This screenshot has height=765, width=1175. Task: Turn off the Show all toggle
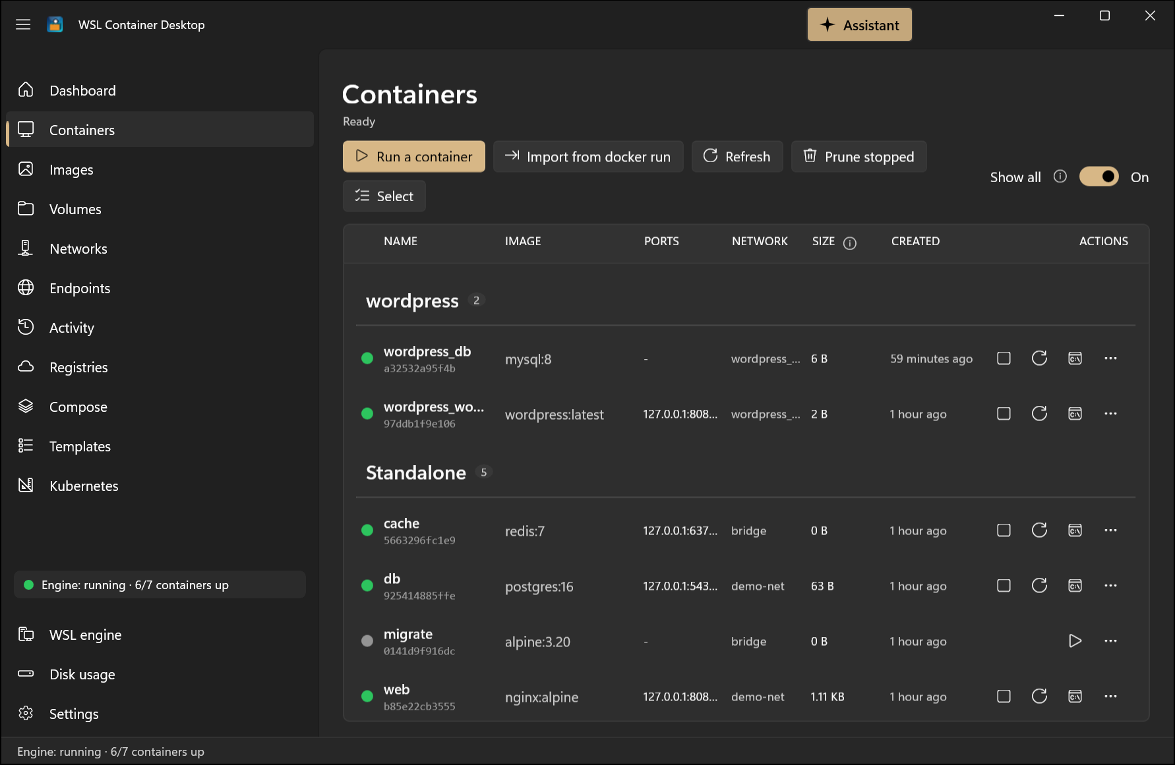point(1099,177)
